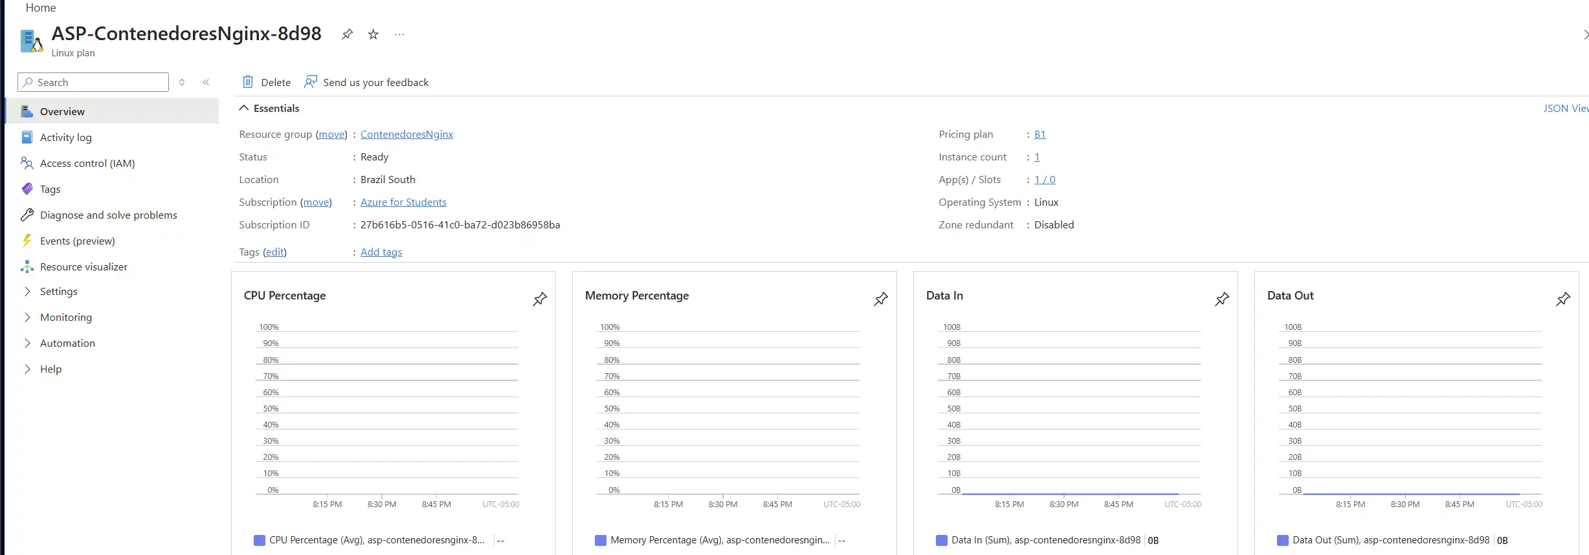Click the Delete trash can icon
The image size is (1589, 555).
point(248,82)
